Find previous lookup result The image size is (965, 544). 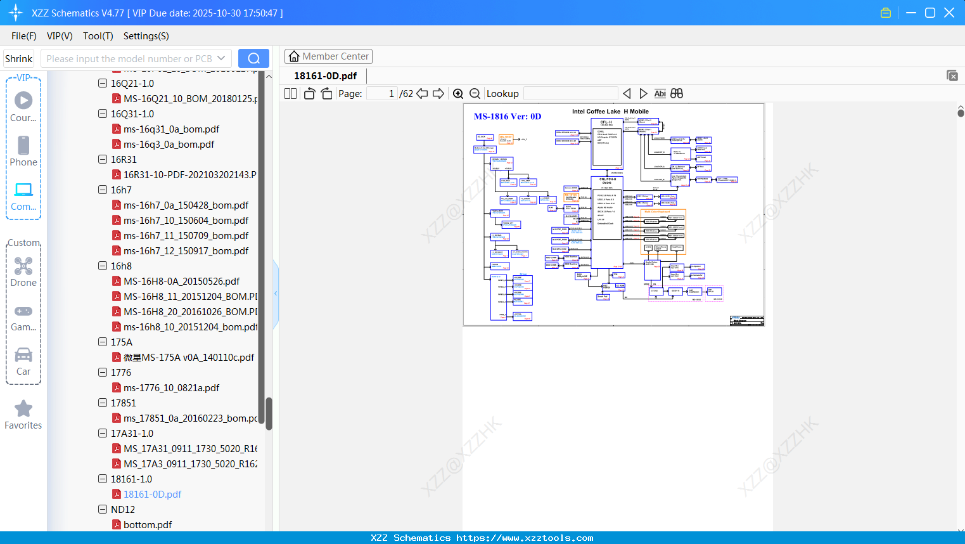[x=627, y=94]
